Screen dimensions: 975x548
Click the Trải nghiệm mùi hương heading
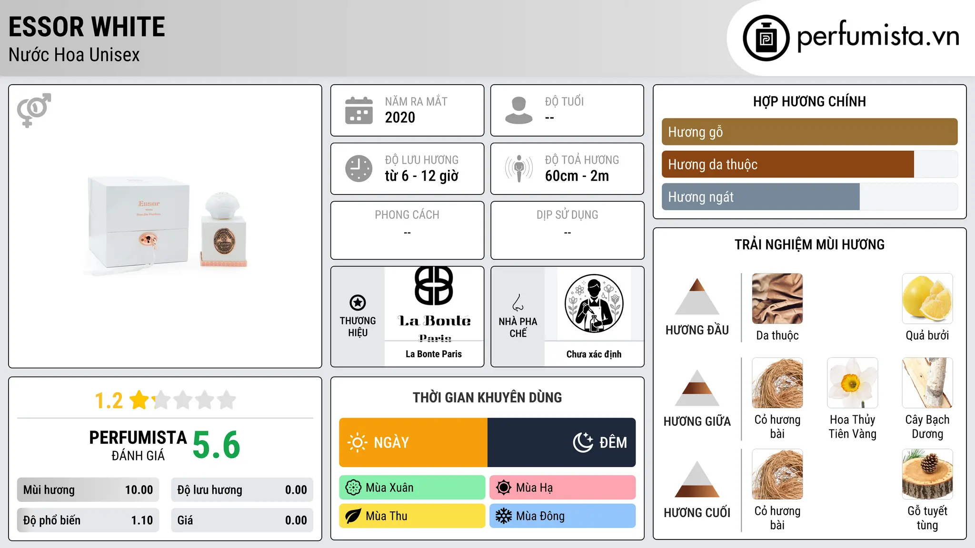[x=809, y=245]
